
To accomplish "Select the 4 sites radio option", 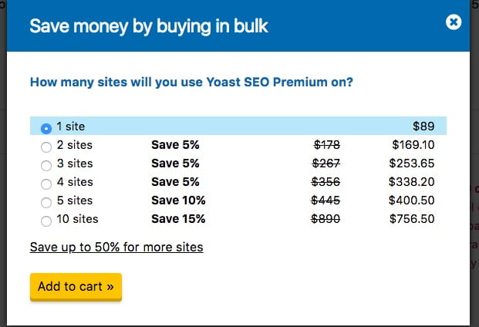I will [x=46, y=184].
